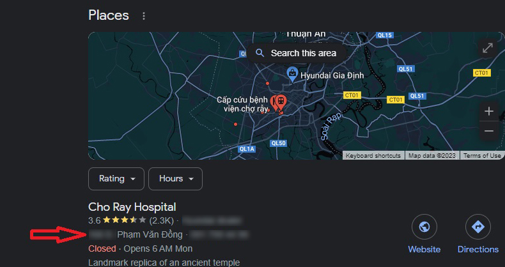Viewport: 505px width, 267px height.
Task: Click the Map data ©2023 label
Action: [x=431, y=156]
